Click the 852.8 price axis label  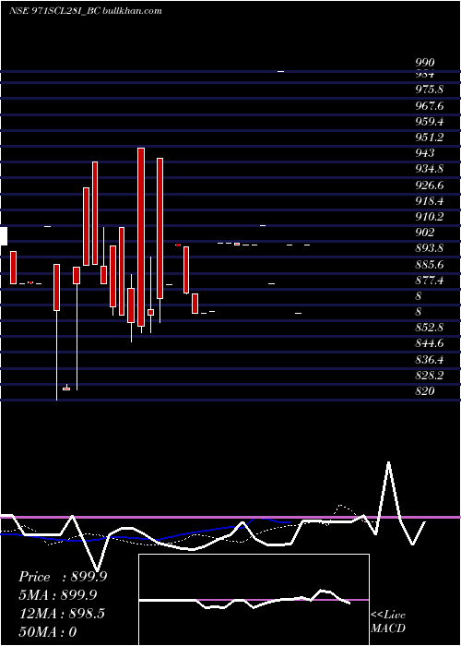429,328
